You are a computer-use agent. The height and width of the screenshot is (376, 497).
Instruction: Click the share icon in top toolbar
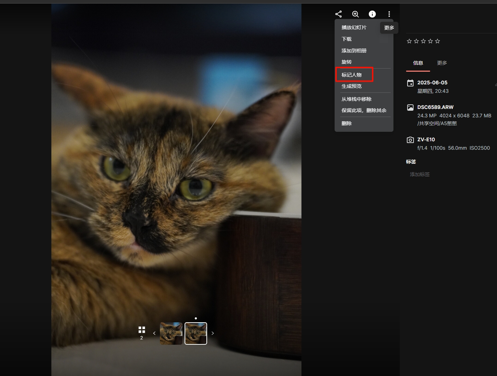pyautogui.click(x=338, y=14)
